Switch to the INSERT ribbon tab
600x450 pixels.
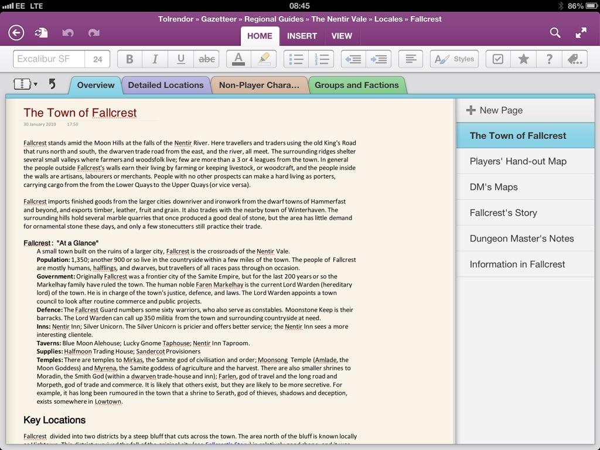coord(302,36)
